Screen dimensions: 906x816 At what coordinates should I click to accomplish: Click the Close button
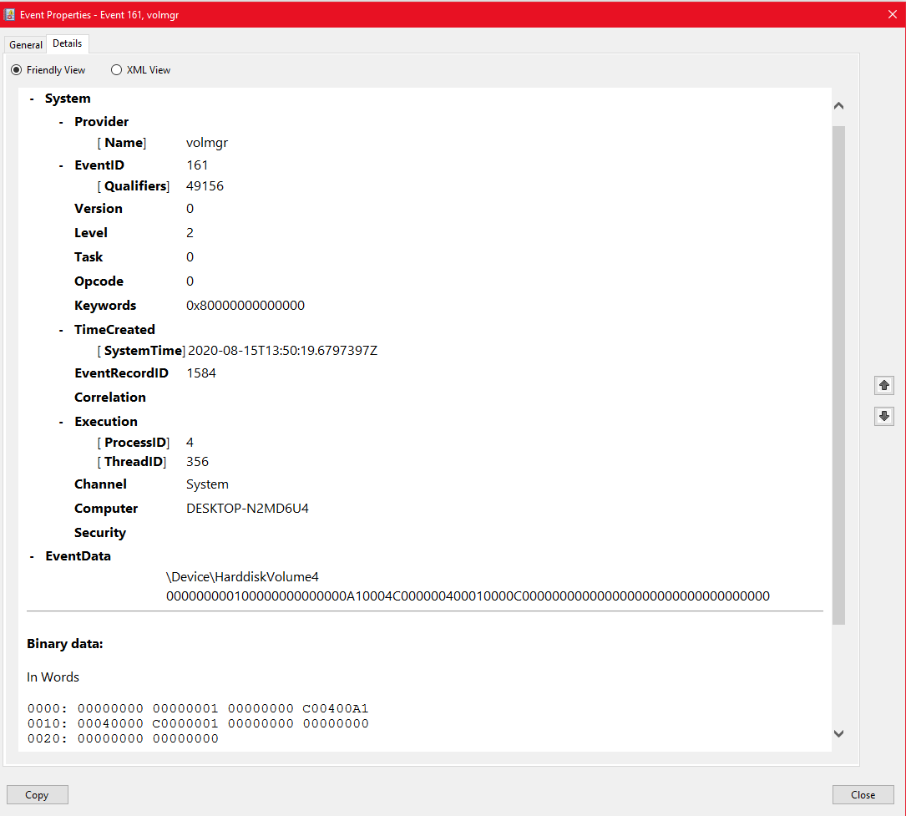[x=863, y=794]
